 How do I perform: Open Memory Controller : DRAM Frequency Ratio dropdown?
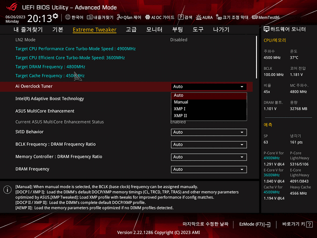pyautogui.click(x=209, y=157)
